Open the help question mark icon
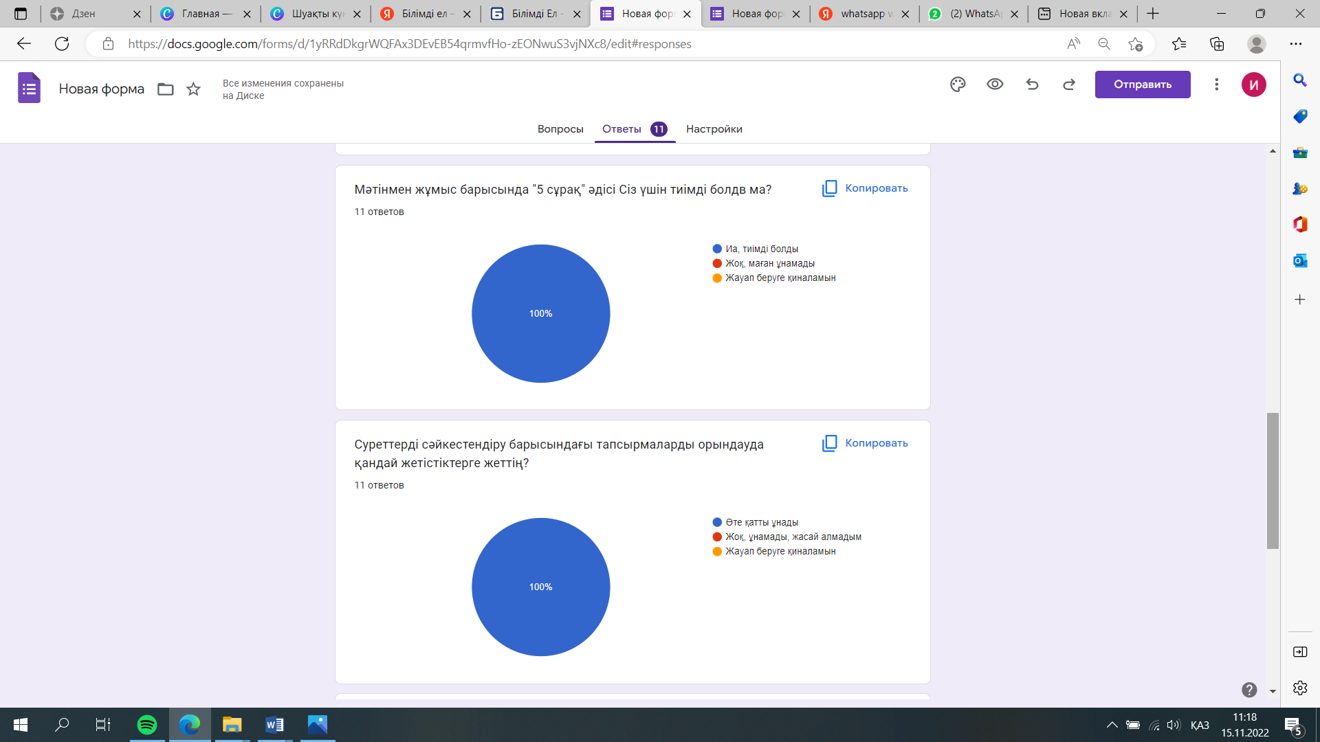 pyautogui.click(x=1249, y=690)
